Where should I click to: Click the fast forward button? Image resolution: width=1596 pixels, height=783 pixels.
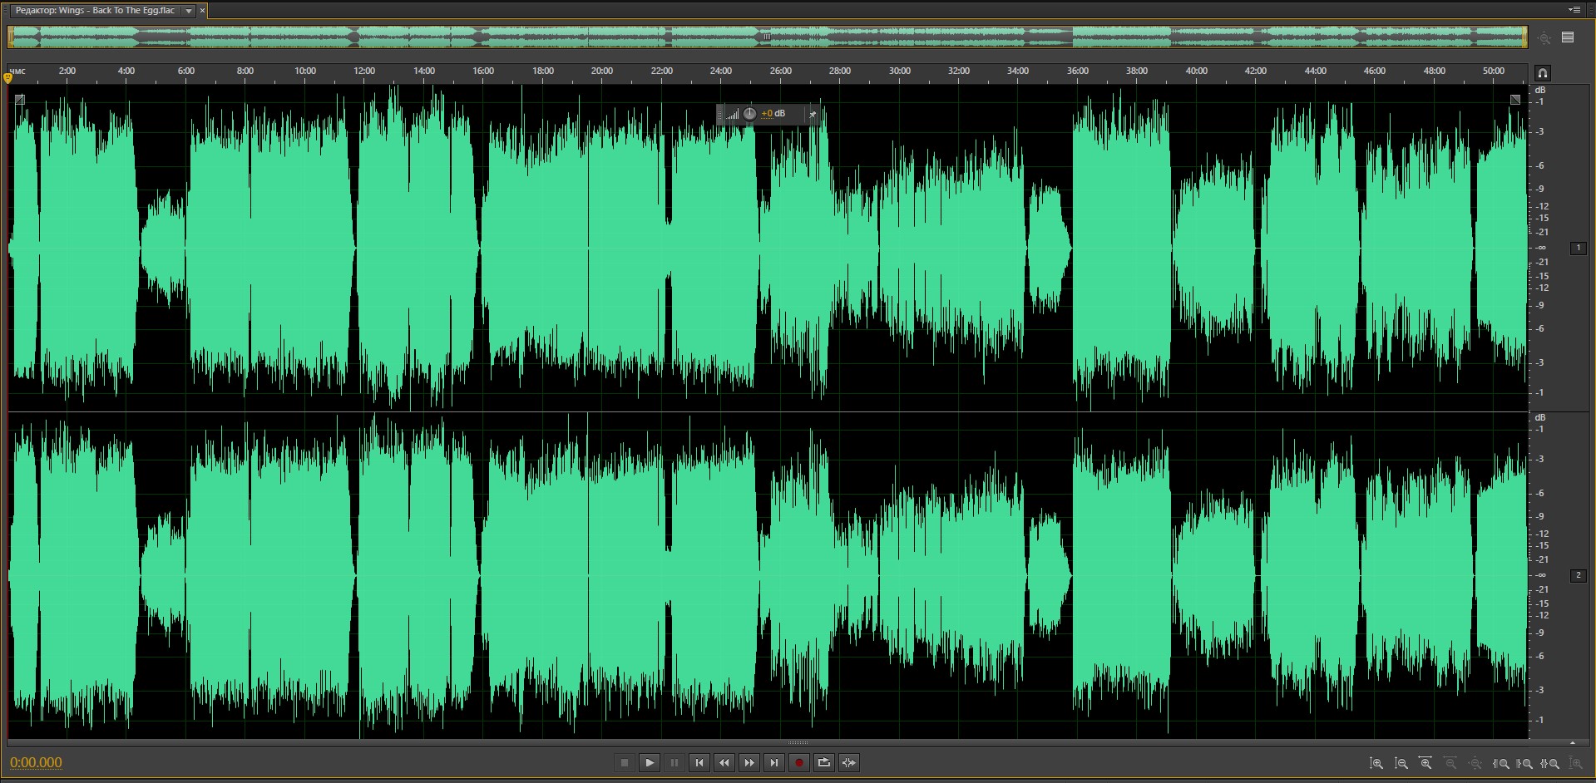click(x=749, y=762)
